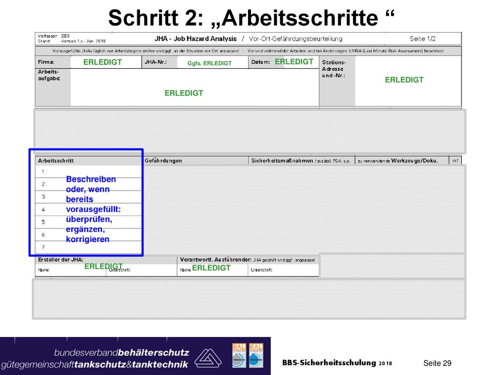Click the "Datum:" label

click(261, 62)
